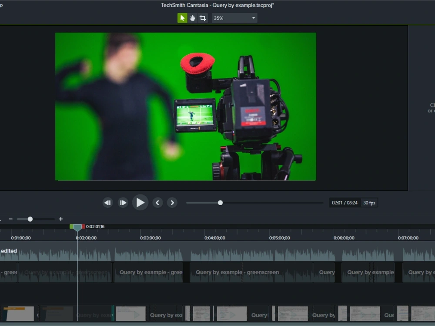Click the 0:05:00;00 ruler mark
Image resolution: width=435 pixels, height=326 pixels.
point(279,238)
